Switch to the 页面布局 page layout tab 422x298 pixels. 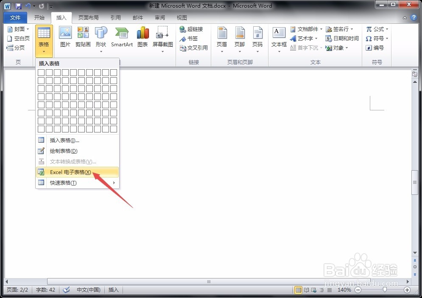tap(89, 18)
